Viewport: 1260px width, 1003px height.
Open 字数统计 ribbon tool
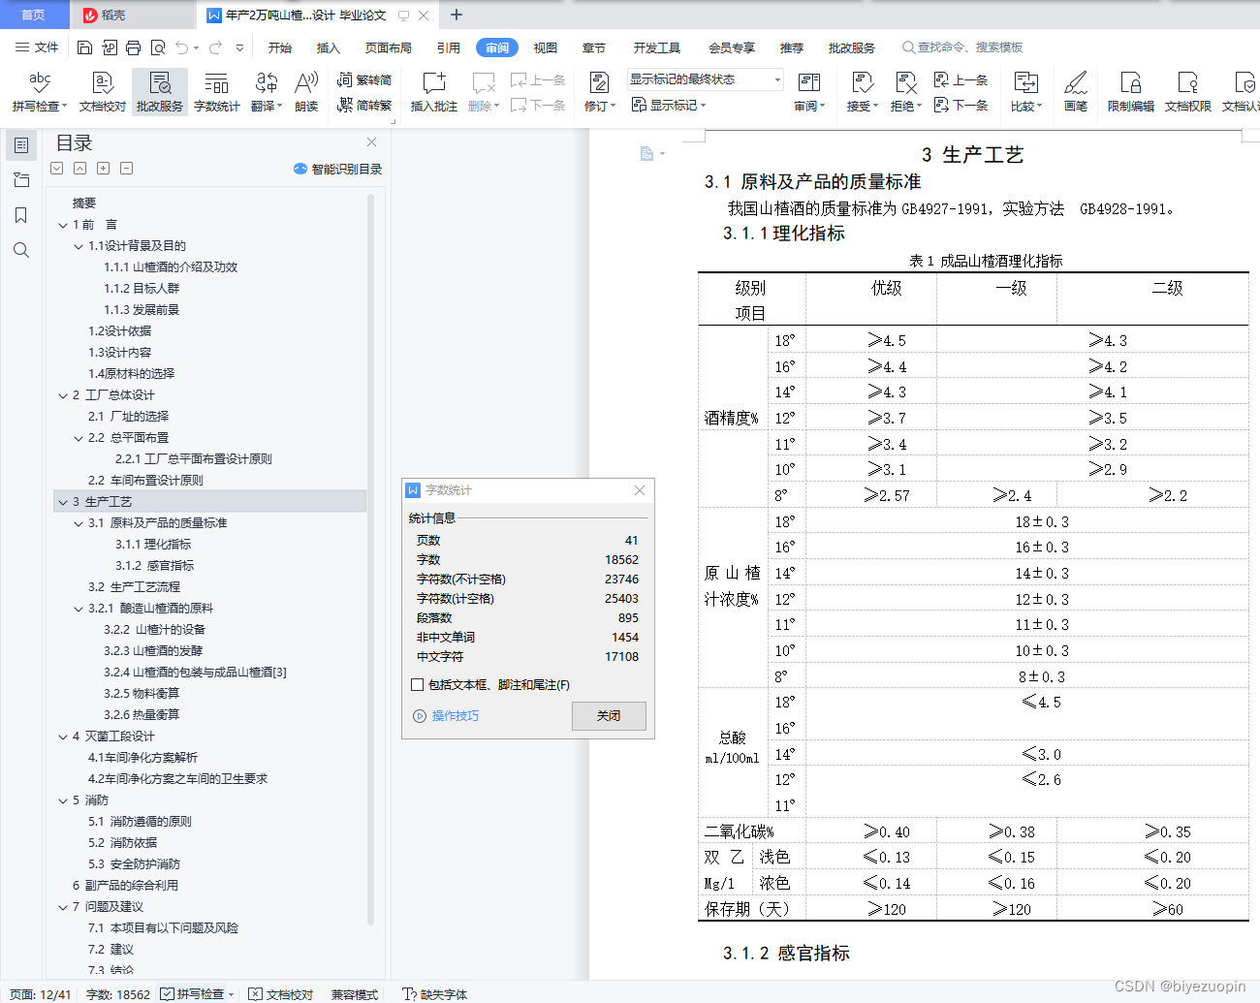(216, 92)
